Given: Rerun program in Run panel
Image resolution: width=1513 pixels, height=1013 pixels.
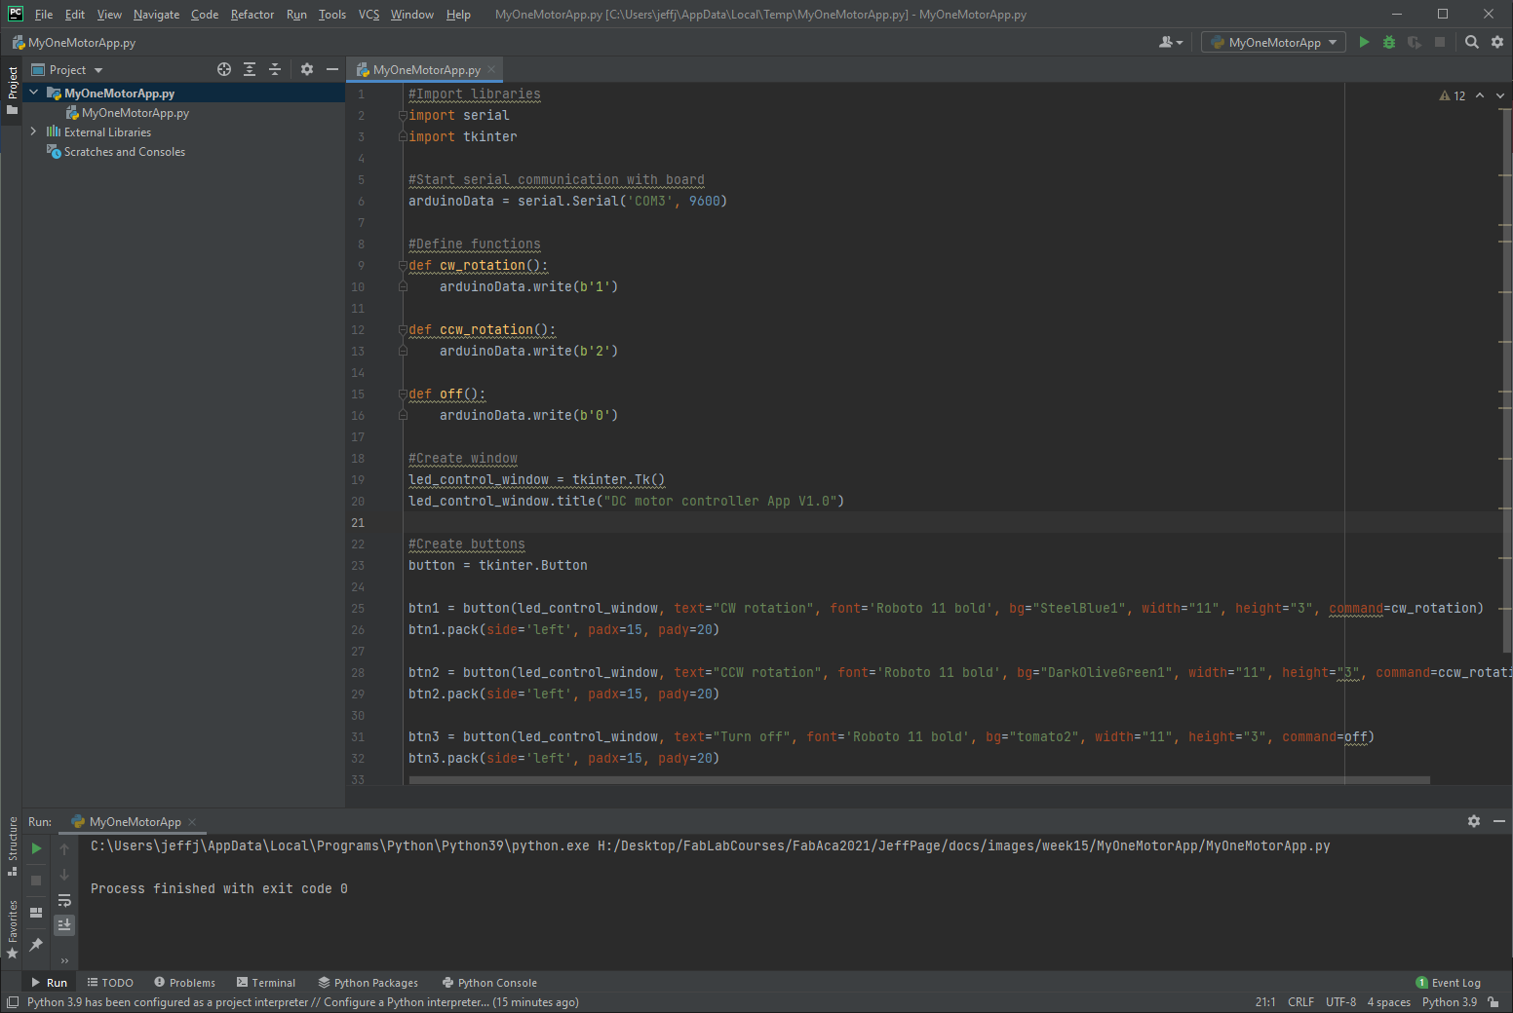Looking at the screenshot, I should (x=36, y=848).
